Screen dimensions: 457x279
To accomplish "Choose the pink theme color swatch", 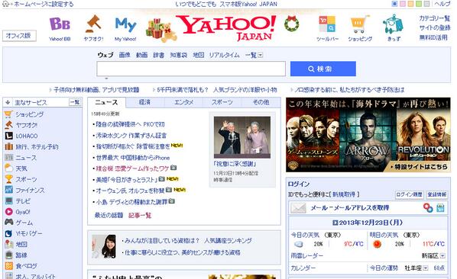I will pyautogui.click(x=403, y=4).
